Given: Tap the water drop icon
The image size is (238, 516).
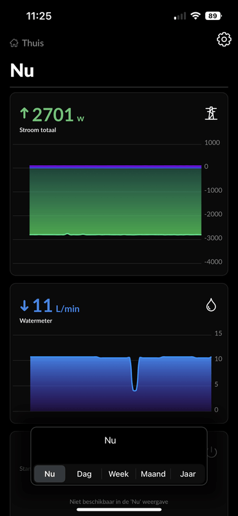Looking at the screenshot, I should (x=211, y=304).
